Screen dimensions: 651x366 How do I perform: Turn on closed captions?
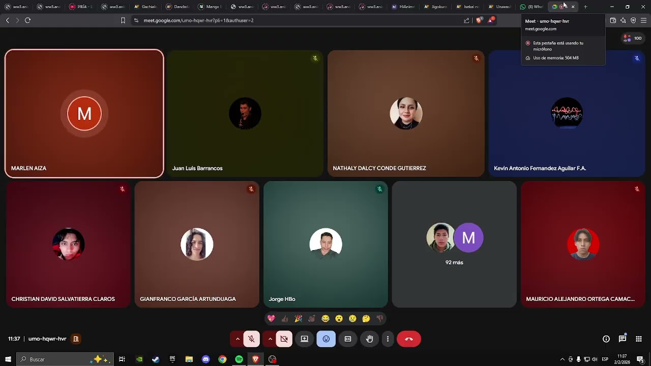tap(348, 339)
